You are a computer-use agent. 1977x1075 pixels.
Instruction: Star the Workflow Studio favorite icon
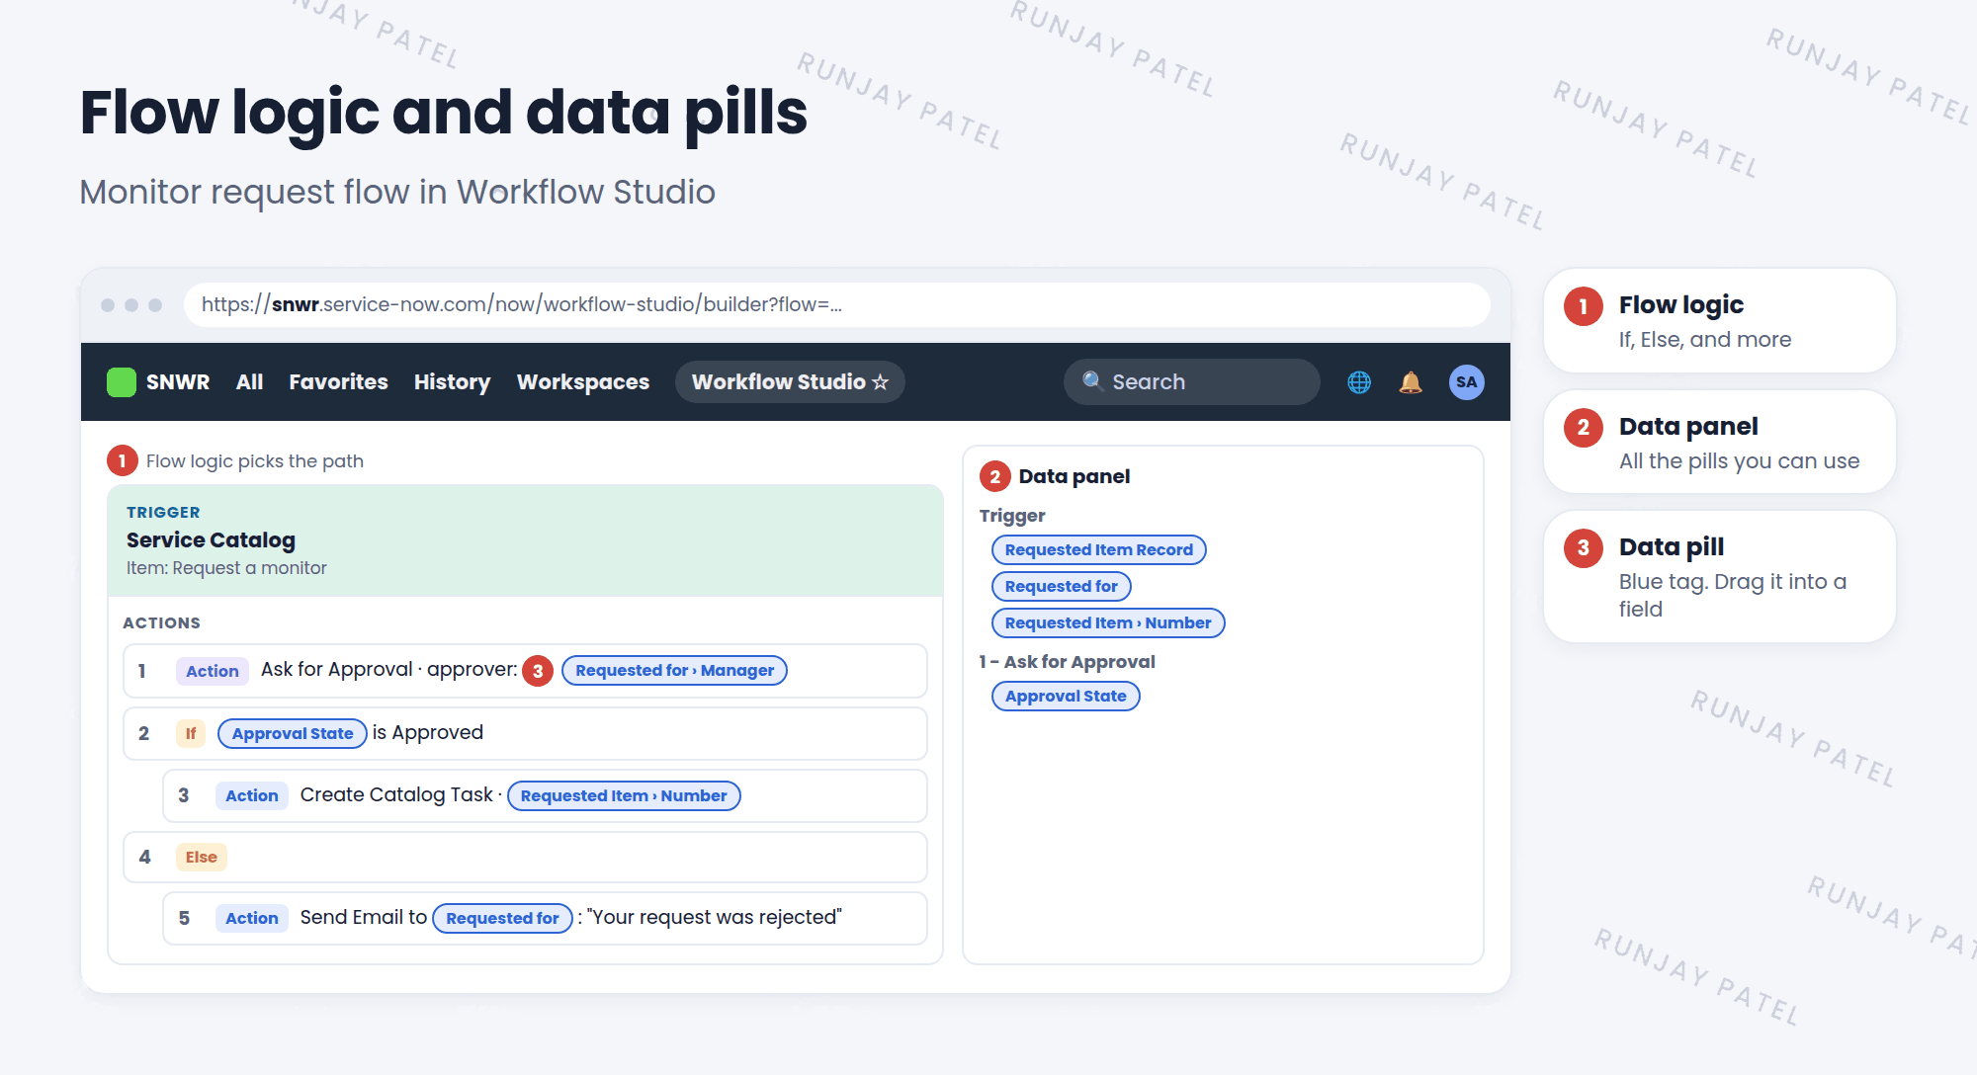881,382
